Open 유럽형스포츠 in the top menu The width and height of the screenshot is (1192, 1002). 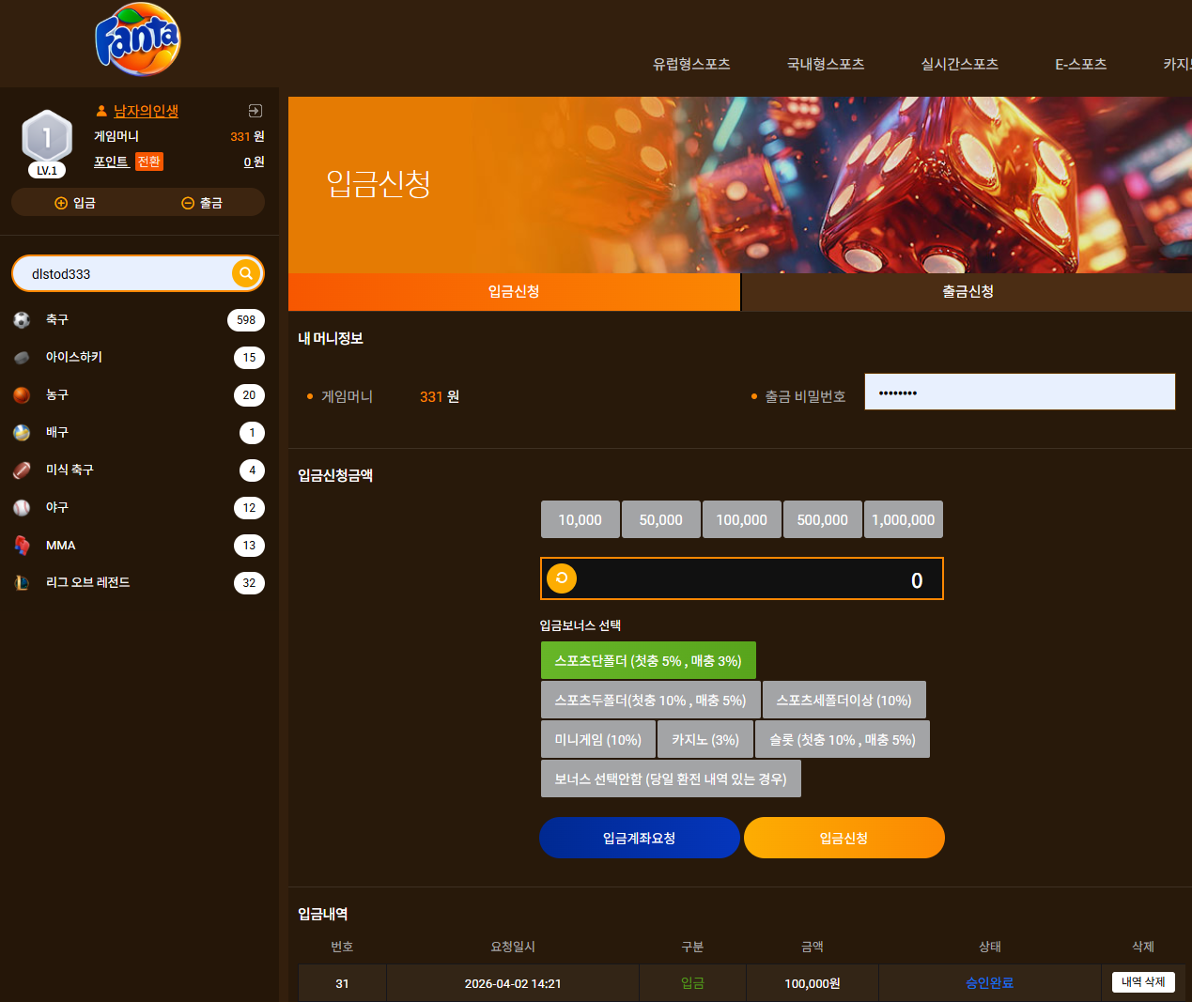point(691,64)
